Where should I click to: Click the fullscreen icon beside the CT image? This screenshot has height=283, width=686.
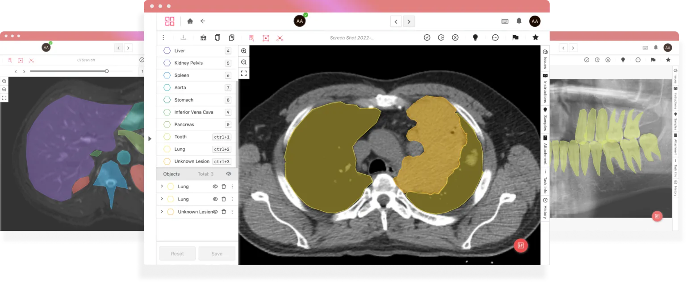243,73
